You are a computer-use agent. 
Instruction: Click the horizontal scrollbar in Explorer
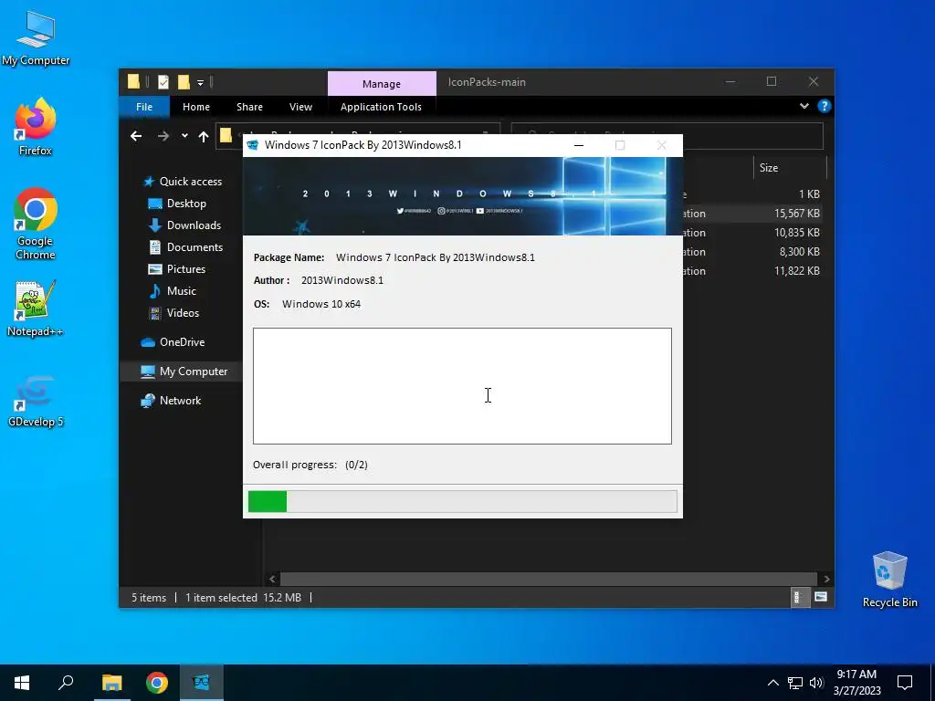[x=549, y=579]
